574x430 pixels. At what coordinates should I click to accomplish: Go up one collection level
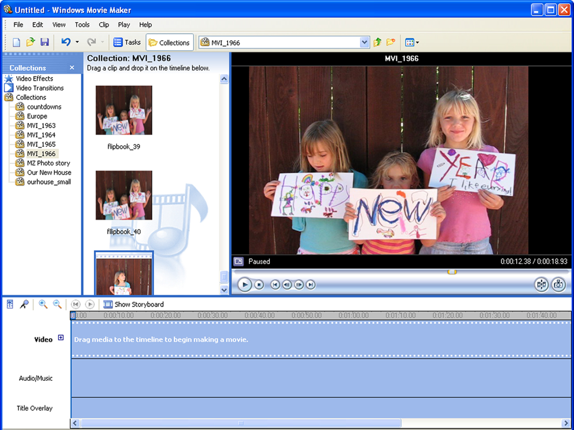click(x=378, y=42)
